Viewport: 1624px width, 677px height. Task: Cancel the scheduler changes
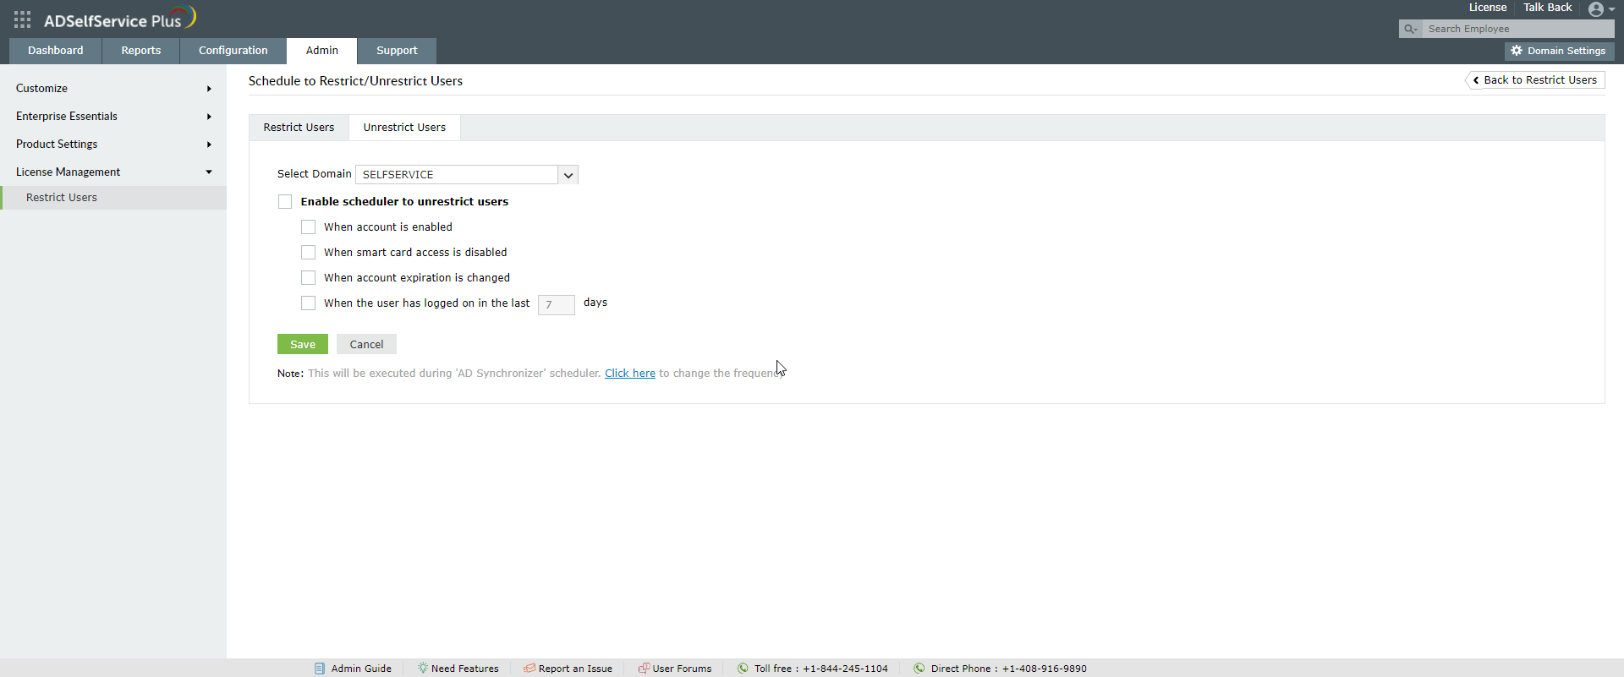(366, 345)
